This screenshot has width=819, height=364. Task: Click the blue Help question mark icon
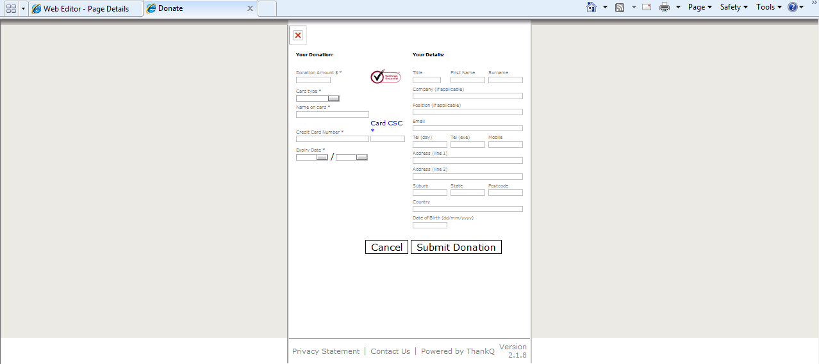(793, 8)
